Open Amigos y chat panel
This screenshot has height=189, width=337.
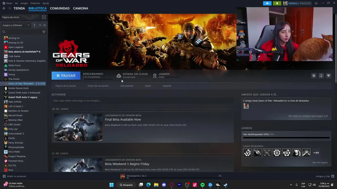pyautogui.click(x=325, y=176)
